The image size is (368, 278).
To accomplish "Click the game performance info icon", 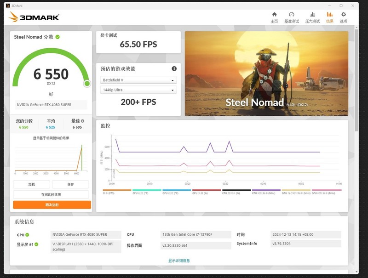I will (x=174, y=69).
